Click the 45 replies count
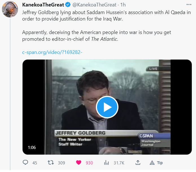Screen dimensions: 196x172 coord(35,163)
